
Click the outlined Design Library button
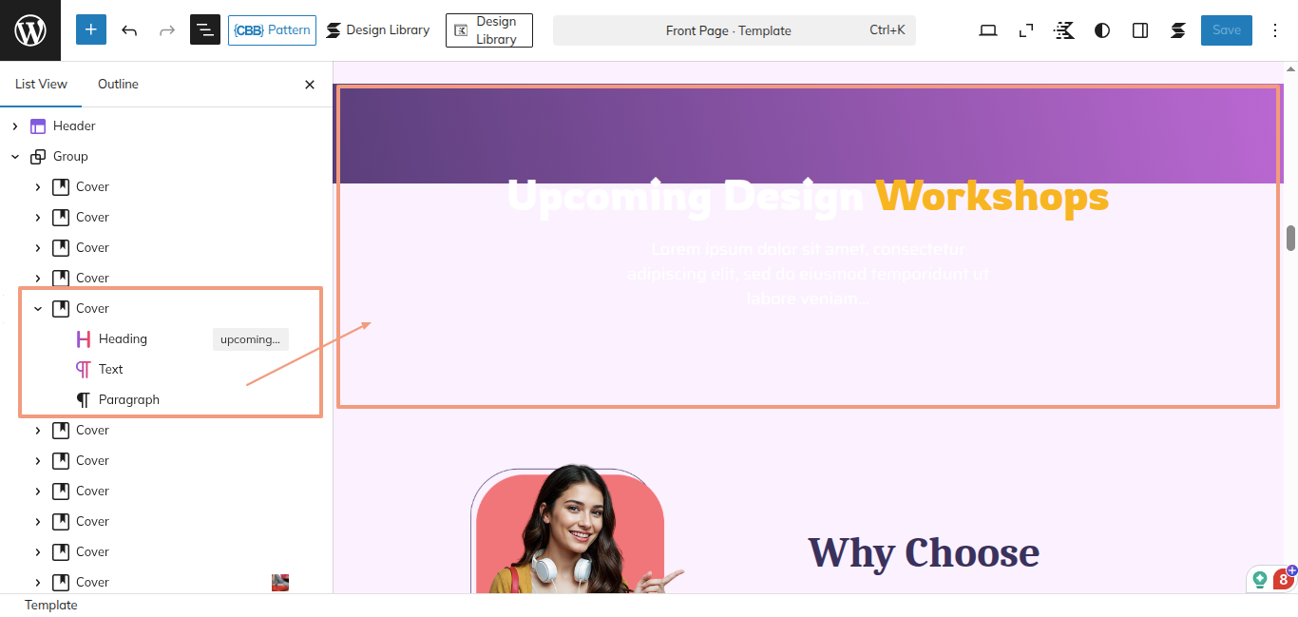[x=488, y=30]
